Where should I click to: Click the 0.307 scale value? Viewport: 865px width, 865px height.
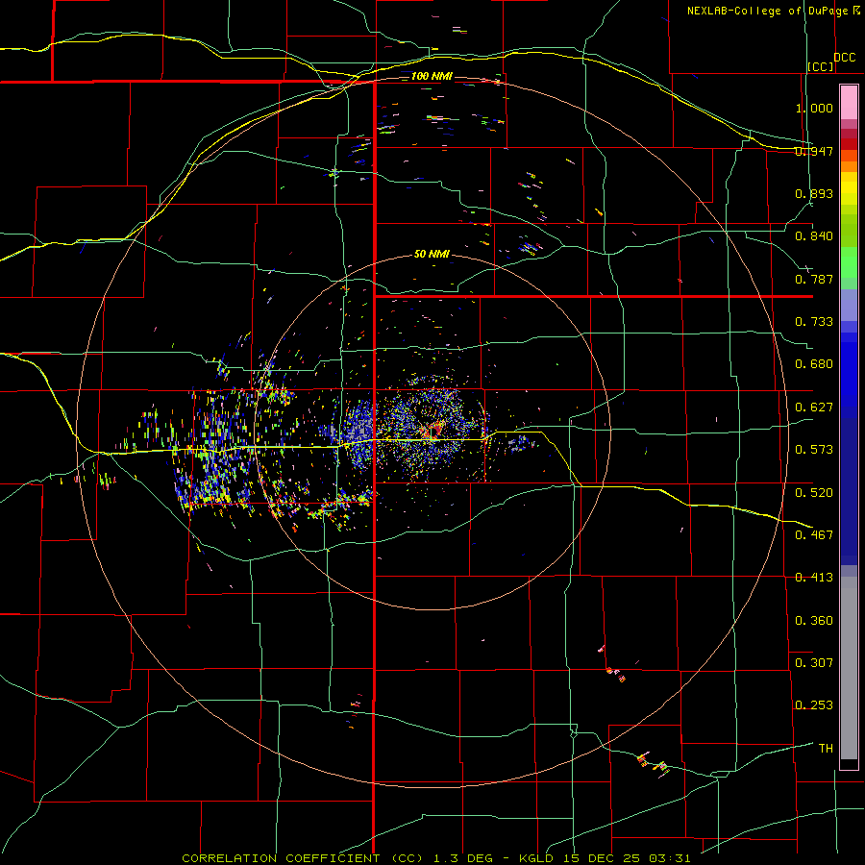coord(814,662)
